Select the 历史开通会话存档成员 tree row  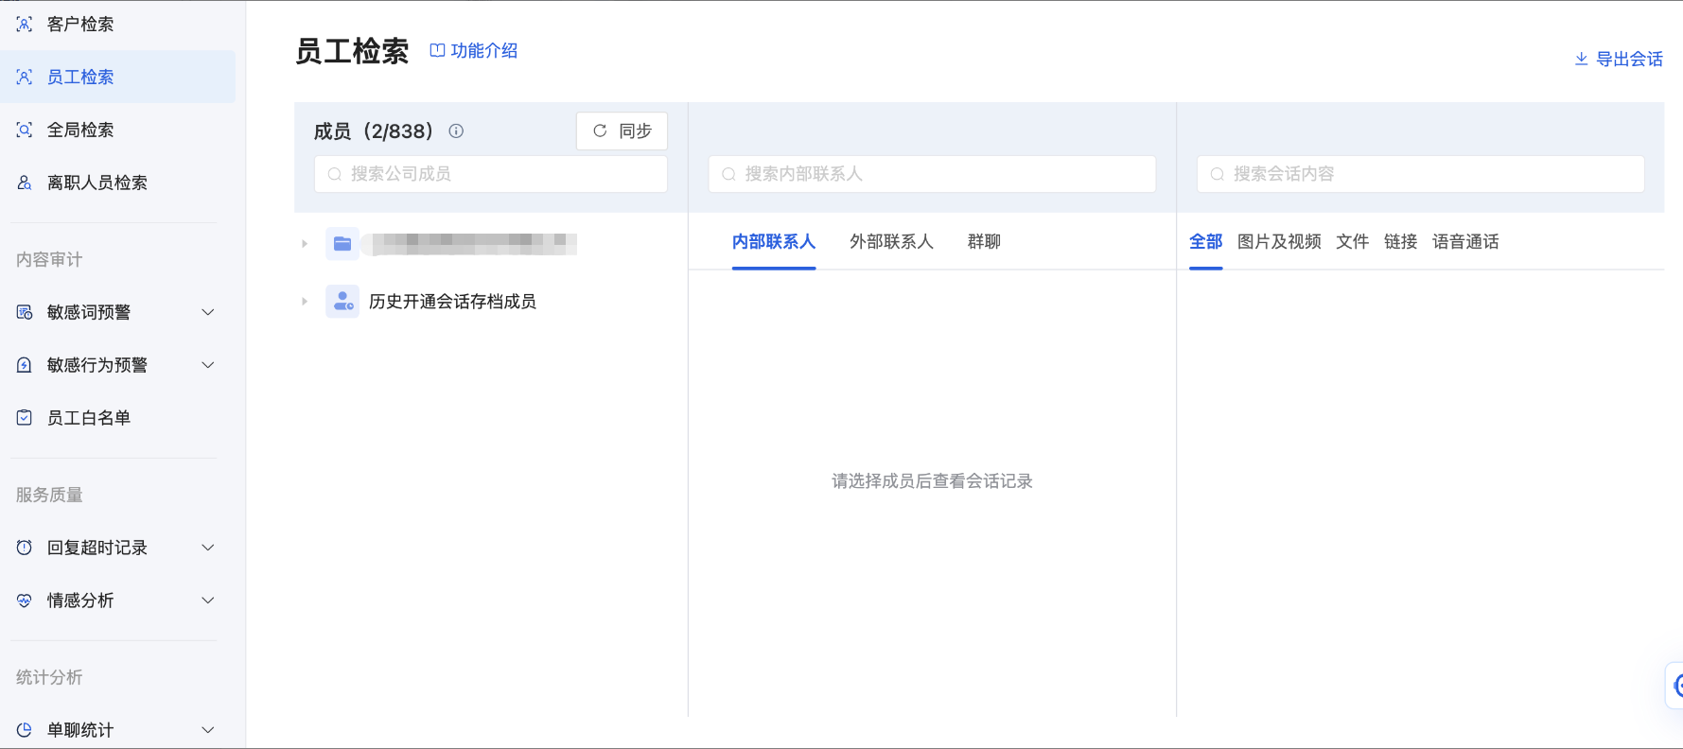click(491, 302)
